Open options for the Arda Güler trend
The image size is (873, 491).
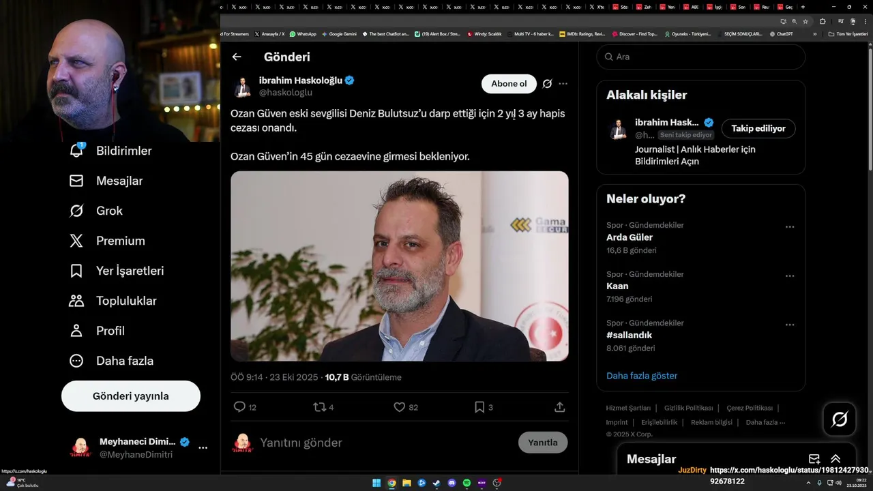(790, 226)
